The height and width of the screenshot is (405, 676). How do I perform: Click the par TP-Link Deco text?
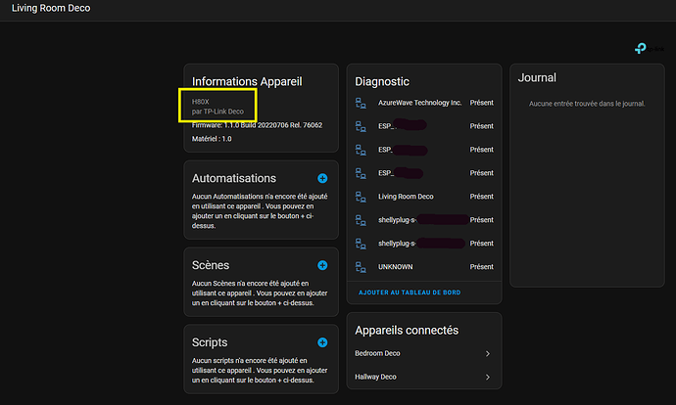217,112
